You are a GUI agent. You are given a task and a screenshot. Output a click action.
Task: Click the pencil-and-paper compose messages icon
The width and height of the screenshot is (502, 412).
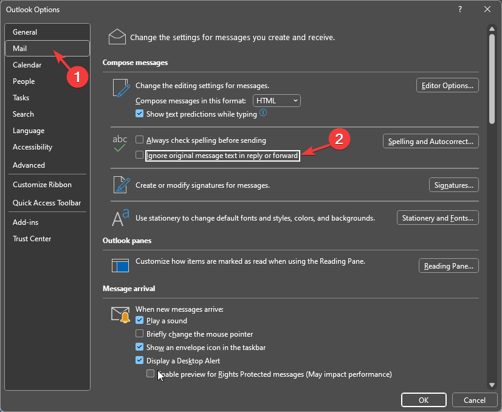[121, 89]
